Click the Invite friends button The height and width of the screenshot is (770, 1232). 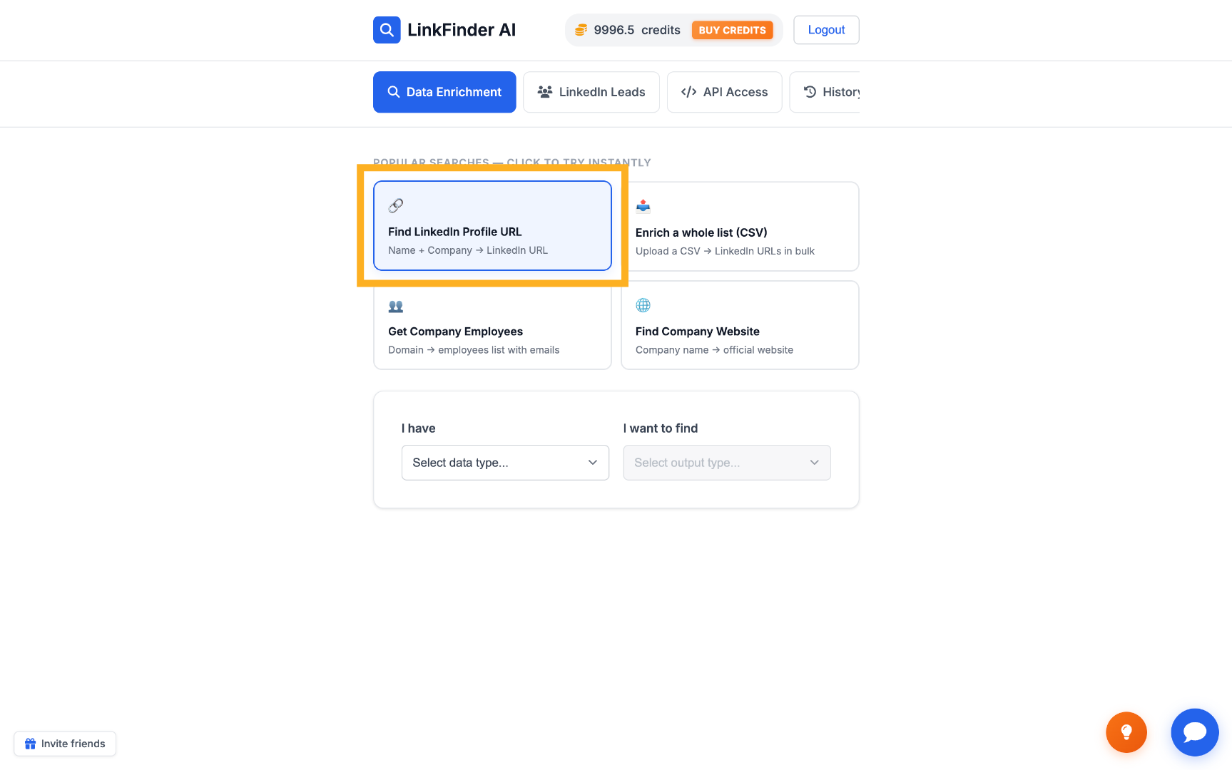tap(65, 744)
